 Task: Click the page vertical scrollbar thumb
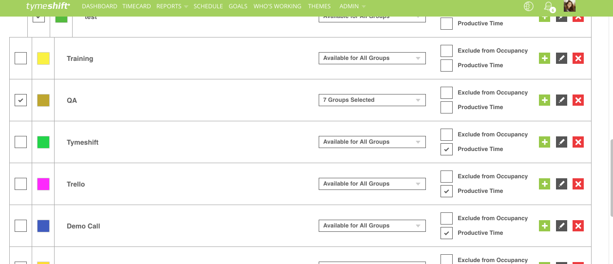(611, 177)
